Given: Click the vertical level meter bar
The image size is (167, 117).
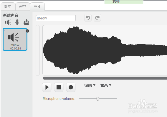Looking at the screenshot, I should coord(37,50).
